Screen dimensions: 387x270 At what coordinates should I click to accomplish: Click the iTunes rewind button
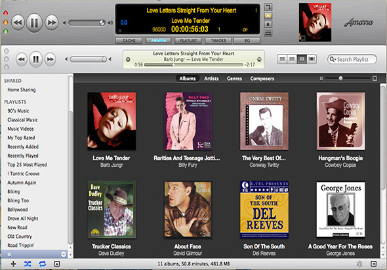22,59
